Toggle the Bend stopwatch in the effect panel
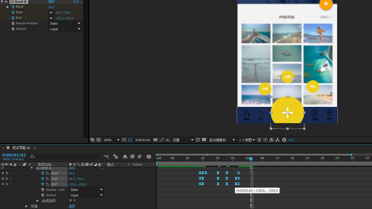Screen dimensions: 372x209 13,7
